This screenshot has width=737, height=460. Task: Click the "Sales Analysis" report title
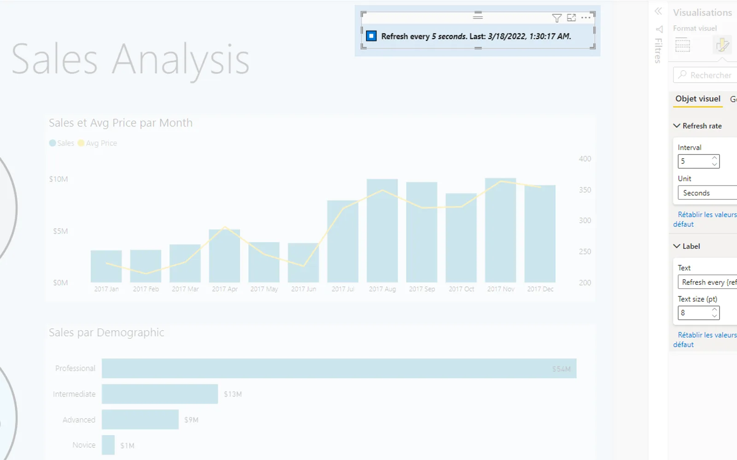(130, 59)
